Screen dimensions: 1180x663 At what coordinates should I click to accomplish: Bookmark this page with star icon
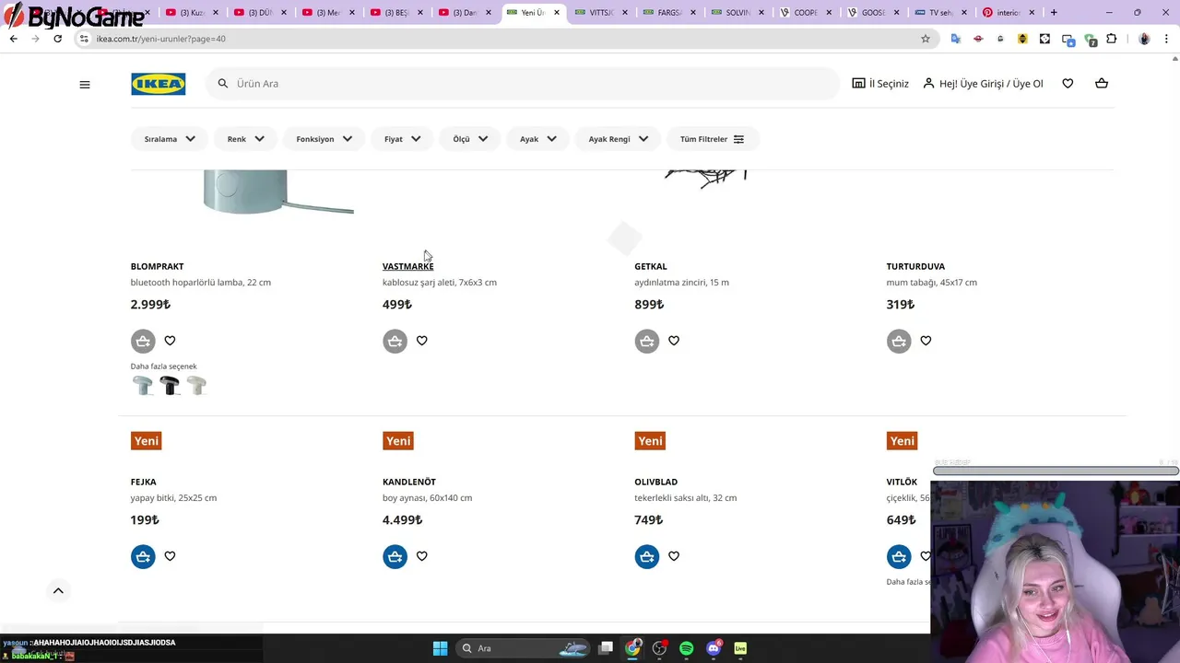926,39
